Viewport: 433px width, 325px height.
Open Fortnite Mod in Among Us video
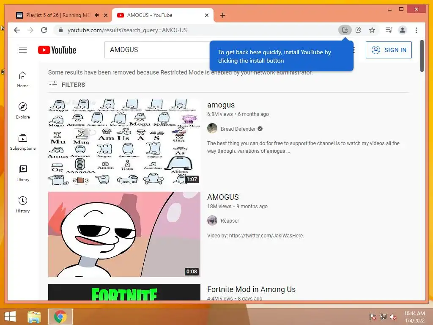(x=251, y=289)
